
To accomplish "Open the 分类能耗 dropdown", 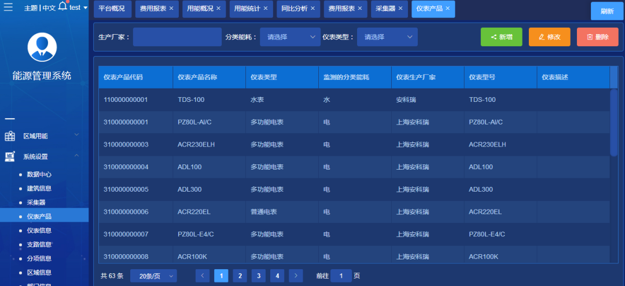I will [x=290, y=37].
